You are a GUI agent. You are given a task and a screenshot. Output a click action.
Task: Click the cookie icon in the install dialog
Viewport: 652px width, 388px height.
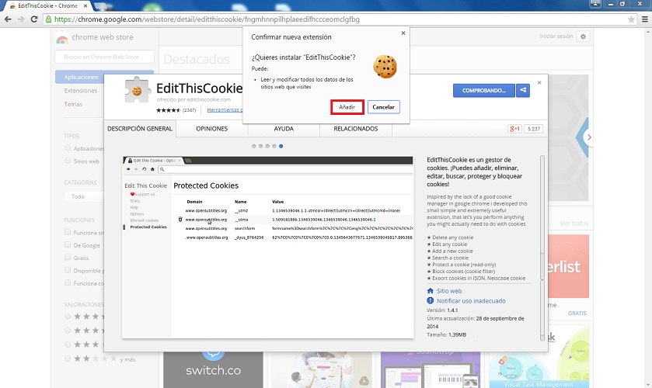tap(385, 67)
